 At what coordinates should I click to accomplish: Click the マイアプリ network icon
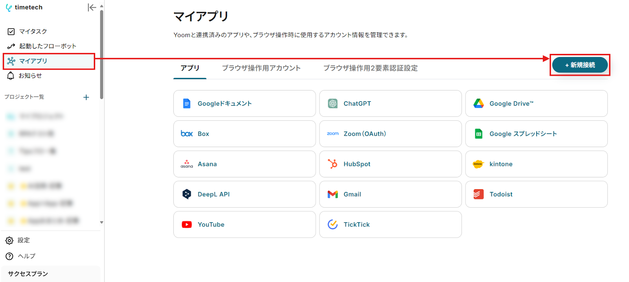pos(11,61)
